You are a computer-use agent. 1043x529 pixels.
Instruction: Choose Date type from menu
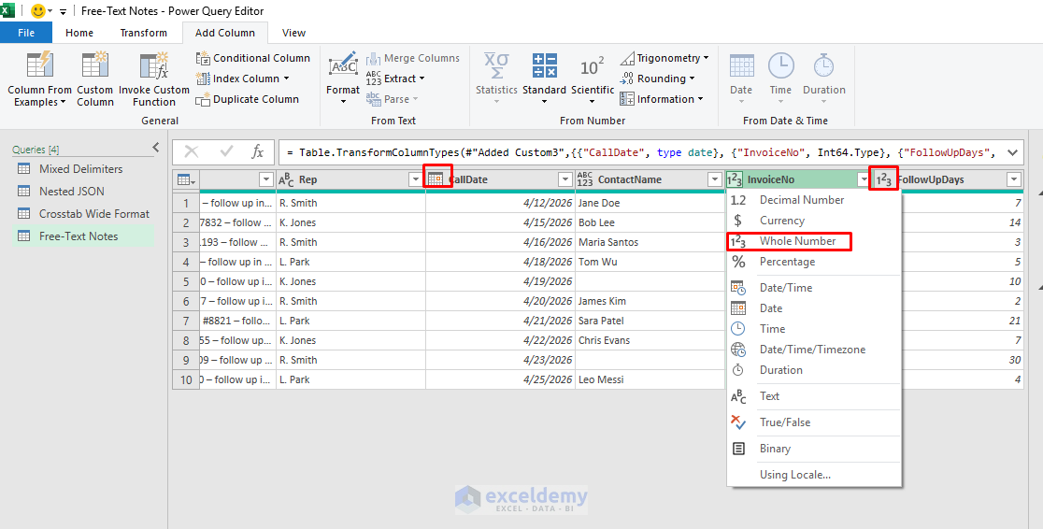click(x=813, y=308)
